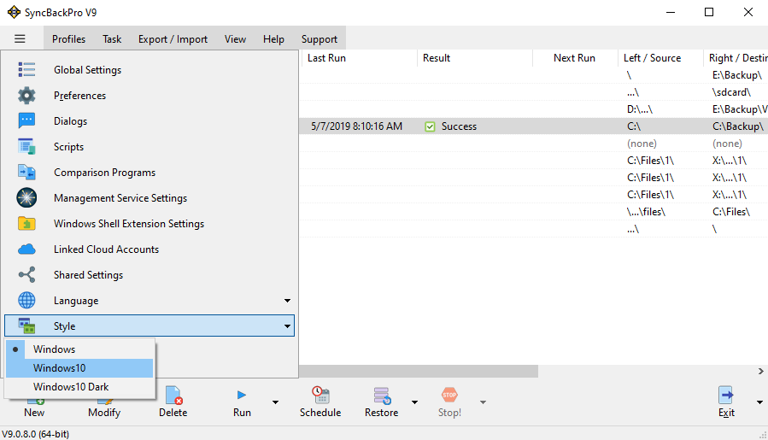Viewport: 768px width, 440px height.
Task: Click the Schedule clock calendar icon
Action: pos(320,395)
